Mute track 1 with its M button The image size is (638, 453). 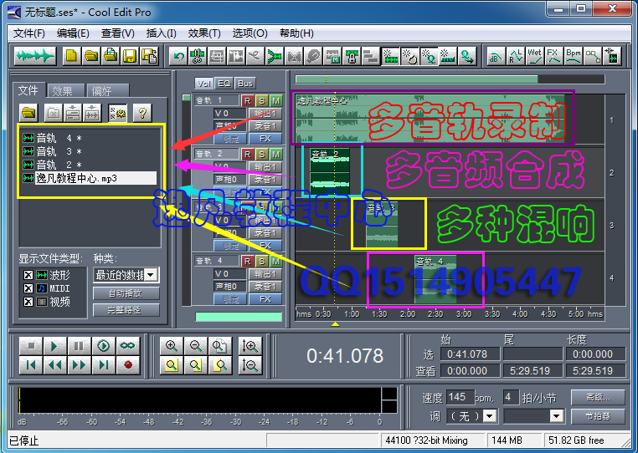(275, 100)
